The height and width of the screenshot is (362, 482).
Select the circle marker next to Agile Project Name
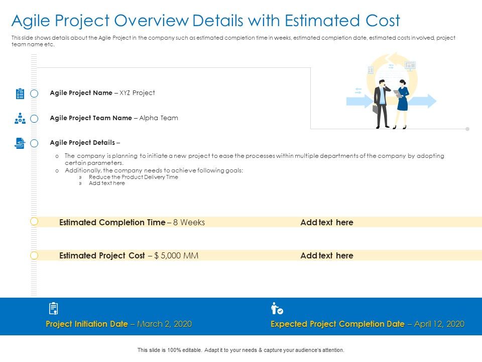33,93
